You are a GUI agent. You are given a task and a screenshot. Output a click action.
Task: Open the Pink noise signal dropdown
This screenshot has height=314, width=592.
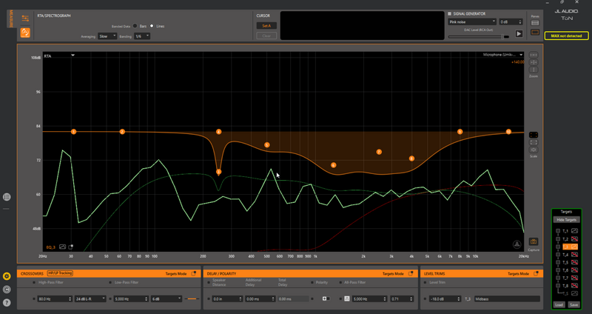click(x=472, y=22)
